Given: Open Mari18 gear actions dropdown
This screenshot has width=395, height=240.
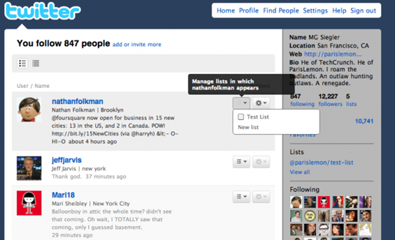Looking at the screenshot, I should 261,197.
